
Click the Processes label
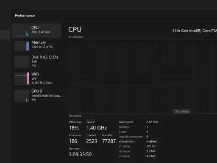(x=75, y=135)
